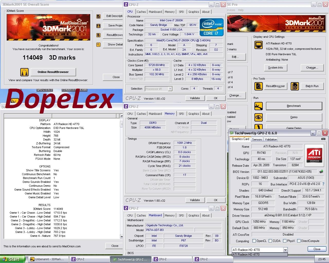
Task: Click the GPU-Z BIOS save chip icon
Action: coord(321,172)
